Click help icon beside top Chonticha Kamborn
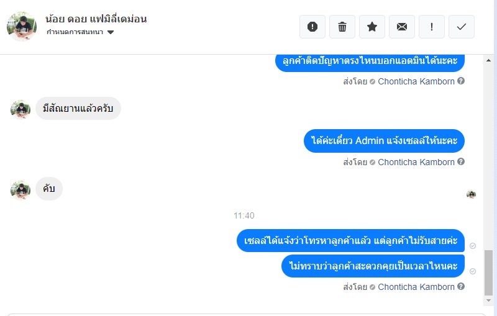The width and height of the screenshot is (497, 316). (461, 81)
